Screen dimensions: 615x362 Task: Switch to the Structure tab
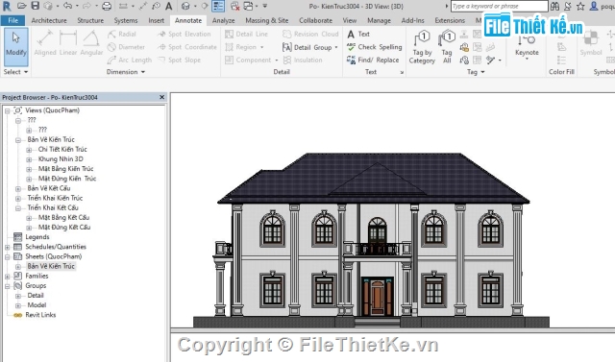tap(90, 20)
